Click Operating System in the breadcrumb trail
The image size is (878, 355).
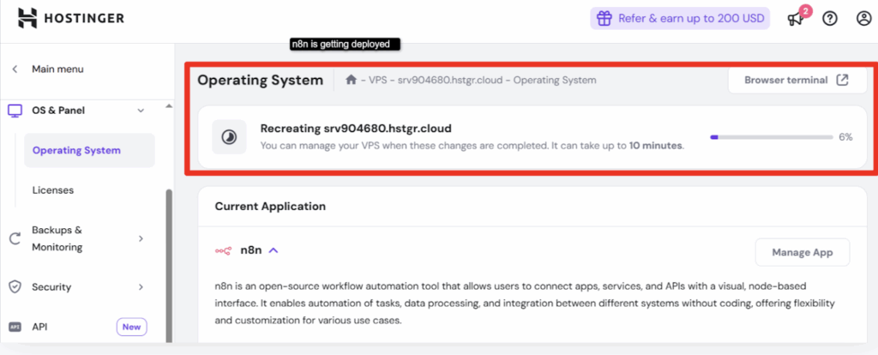tap(555, 80)
